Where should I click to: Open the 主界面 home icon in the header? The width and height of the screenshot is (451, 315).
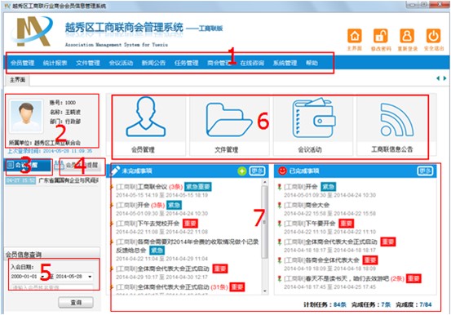coord(354,36)
